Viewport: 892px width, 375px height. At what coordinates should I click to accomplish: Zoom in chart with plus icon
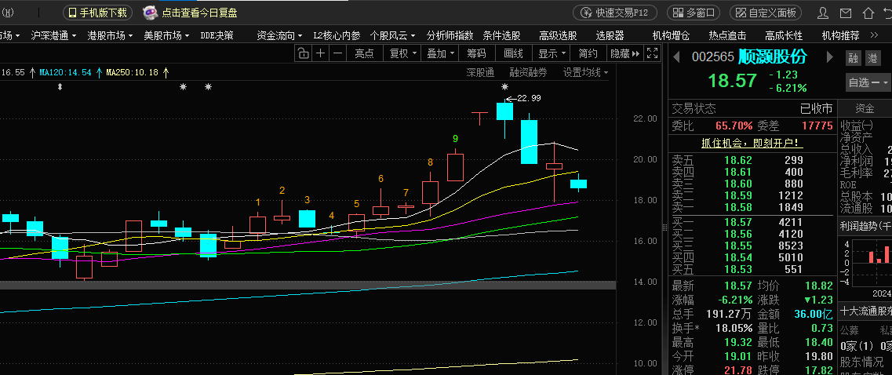[x=321, y=53]
